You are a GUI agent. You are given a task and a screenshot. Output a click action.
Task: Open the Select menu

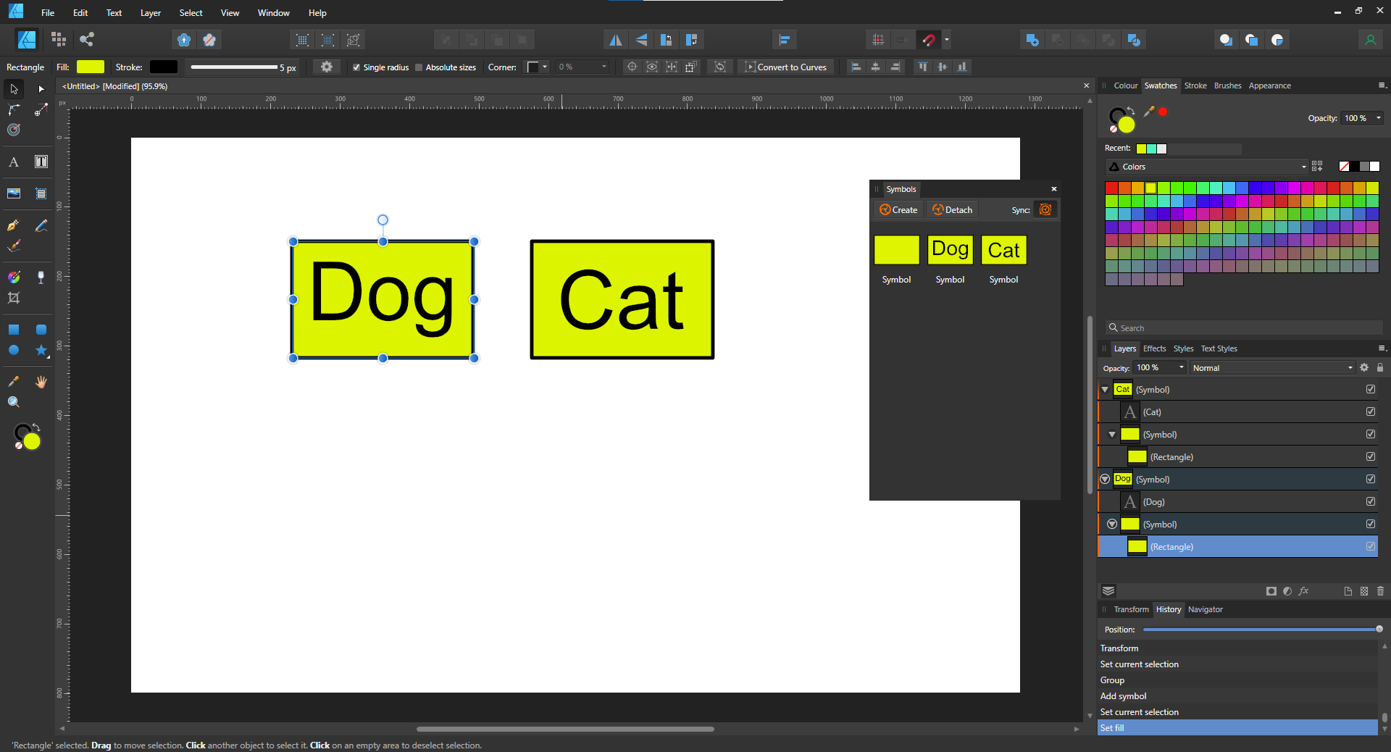click(191, 12)
